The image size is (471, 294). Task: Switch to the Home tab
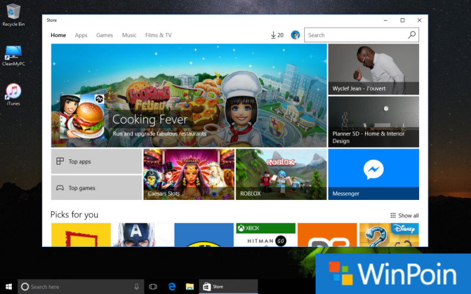coord(58,35)
